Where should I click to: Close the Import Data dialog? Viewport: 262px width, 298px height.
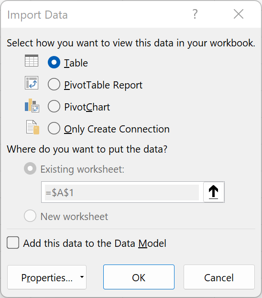[239, 14]
